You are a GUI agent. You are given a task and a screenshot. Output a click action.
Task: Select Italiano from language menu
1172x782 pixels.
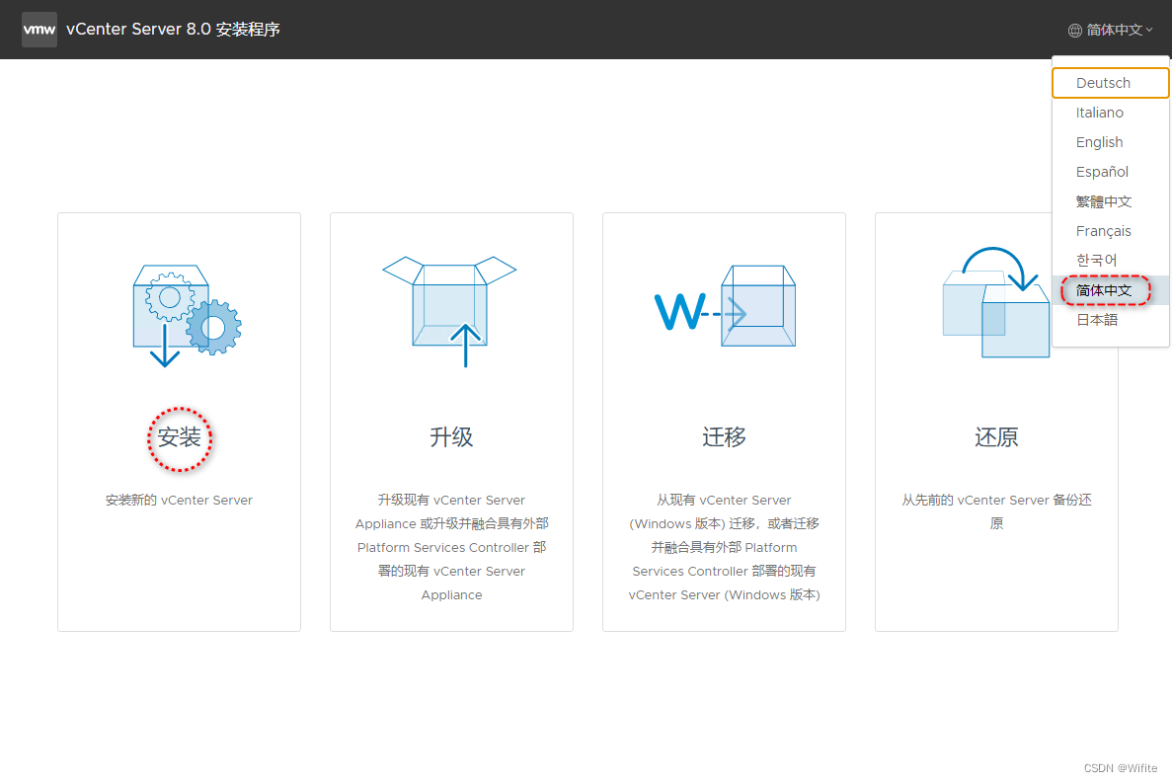click(1110, 113)
